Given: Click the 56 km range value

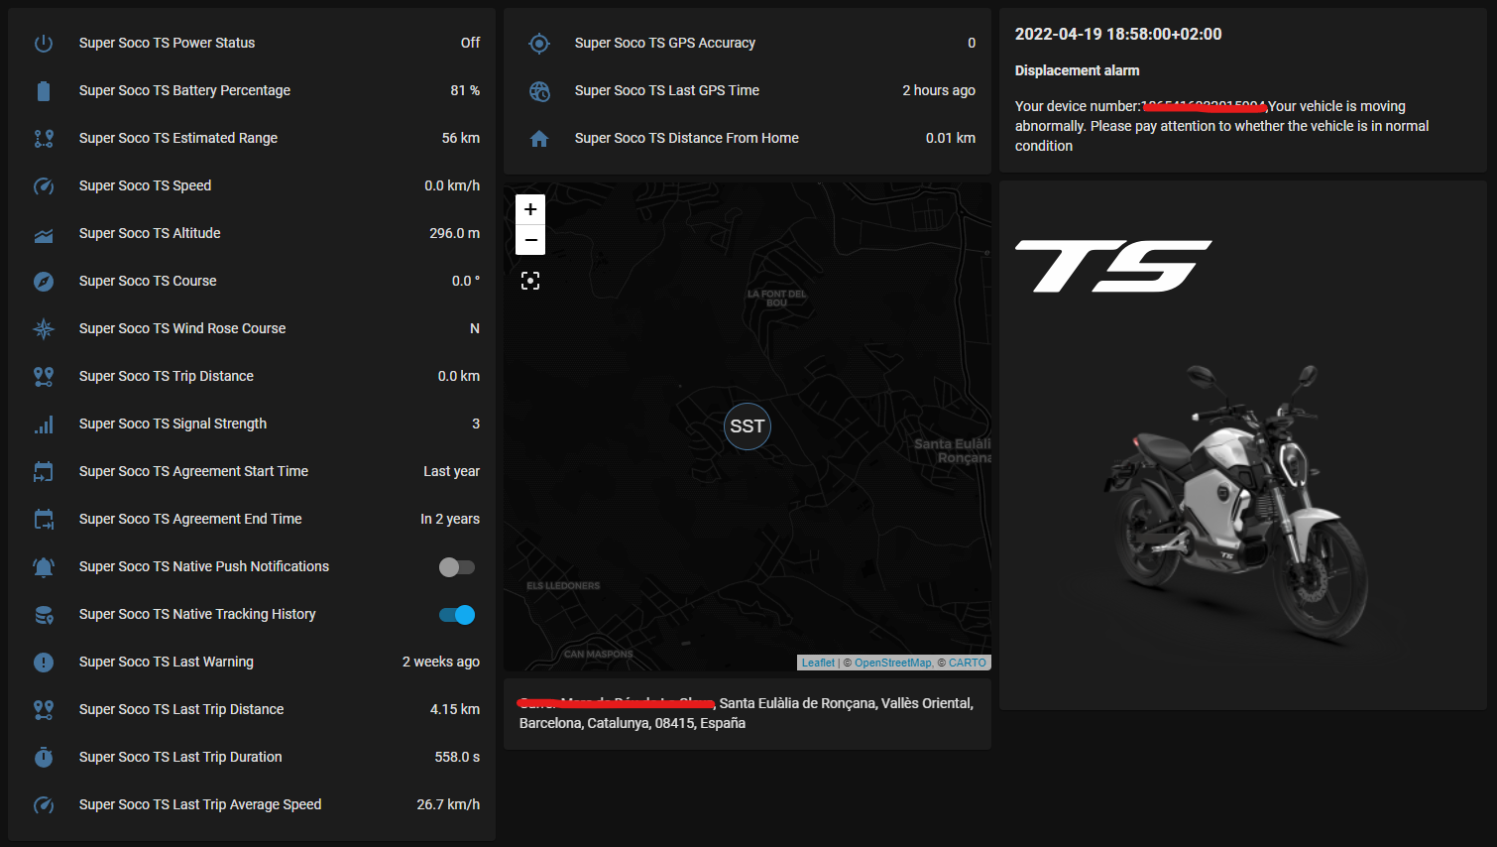Looking at the screenshot, I should (461, 138).
